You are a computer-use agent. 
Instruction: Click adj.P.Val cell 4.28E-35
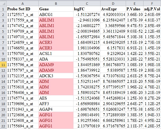(152, 126)
